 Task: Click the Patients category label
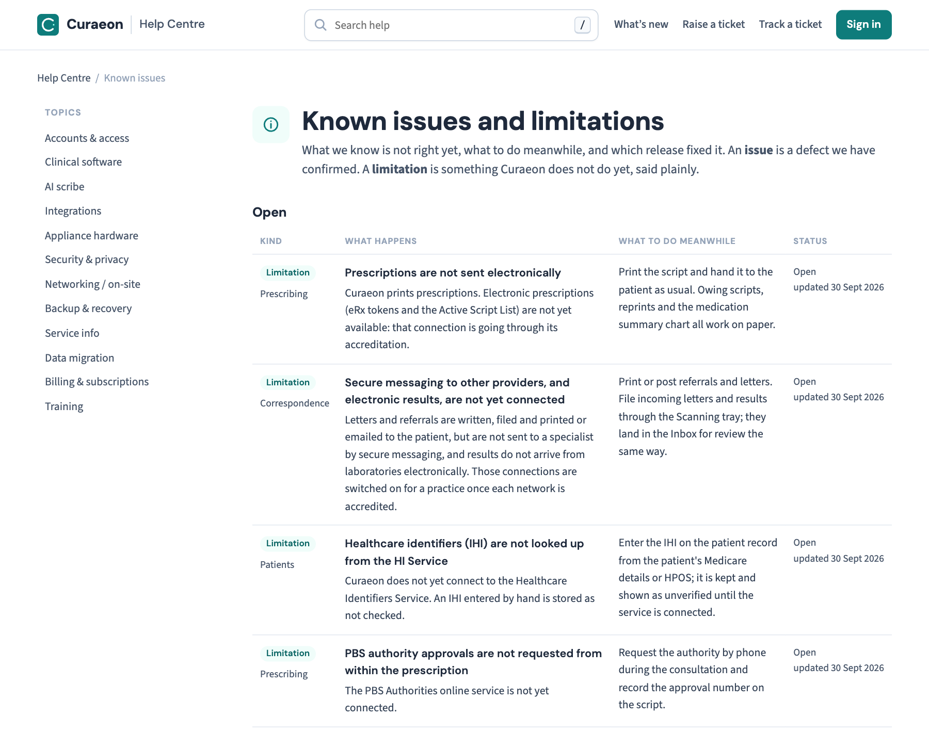click(x=277, y=564)
